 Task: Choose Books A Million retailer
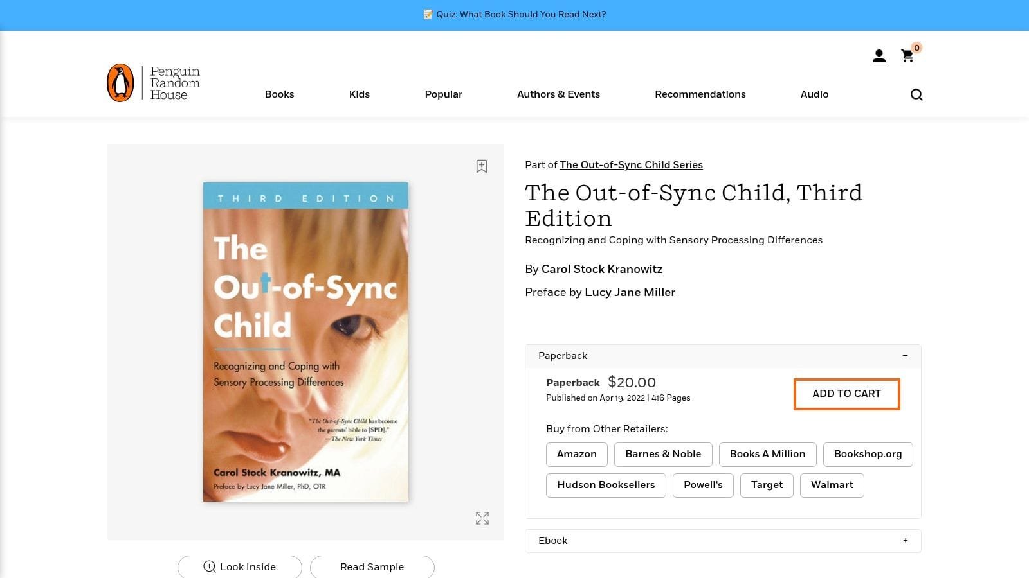coord(767,454)
